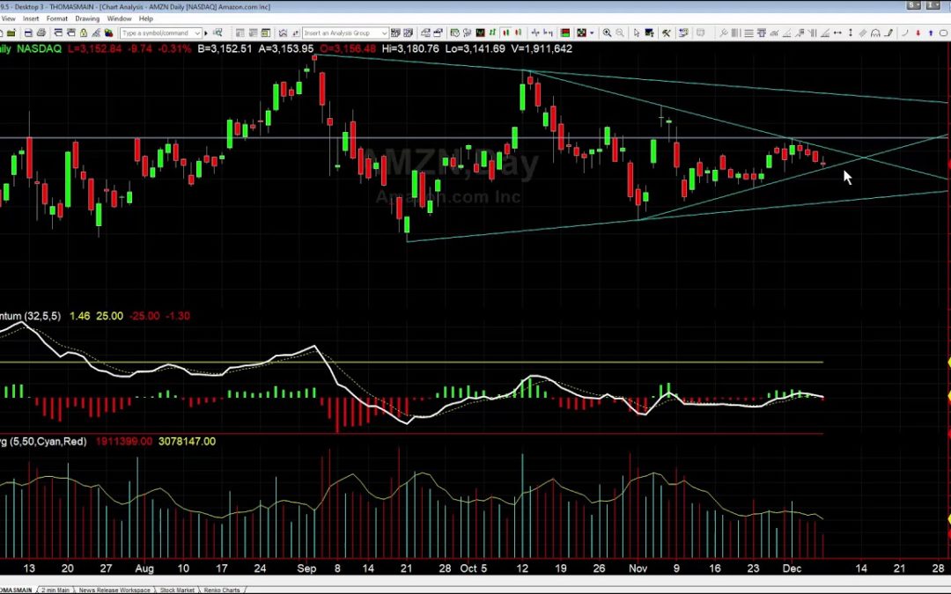Open the Insert an Analysis Group dropdown
Screen dimensions: 951x594
[x=384, y=33]
